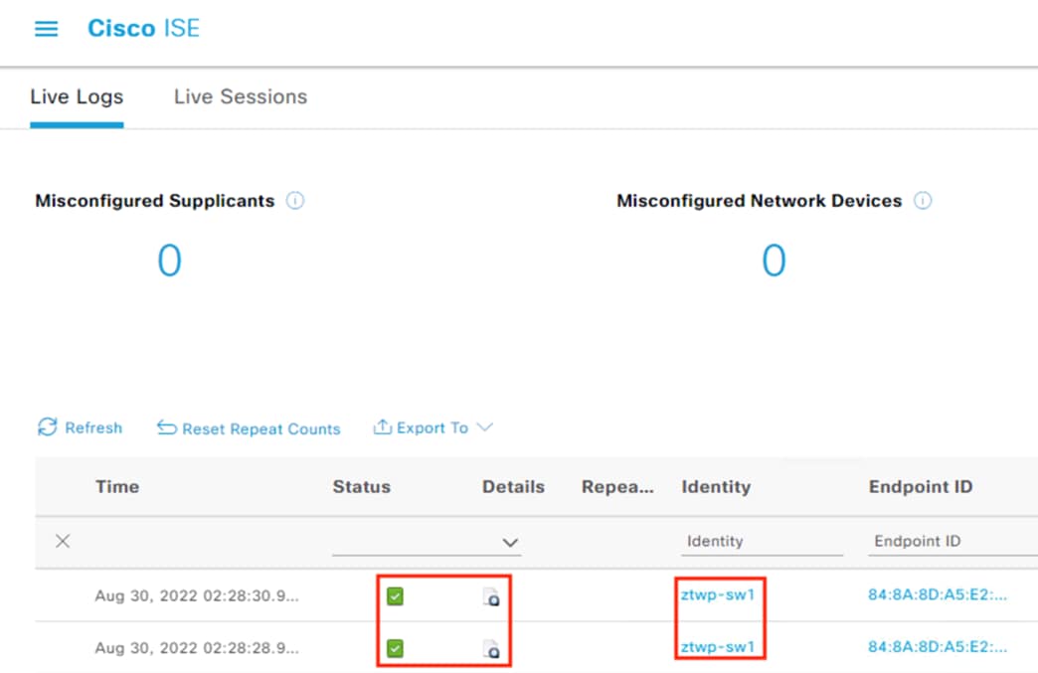
Task: Click info icon beside Misconfigured Network Devices
Action: (x=923, y=201)
